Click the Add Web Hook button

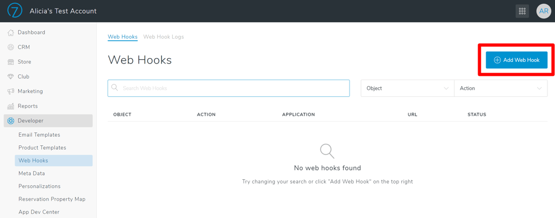[x=517, y=60]
